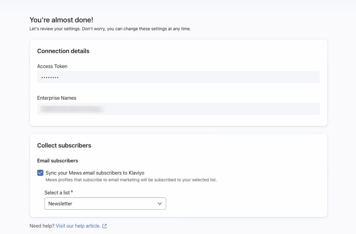Open the 'Visit our help article' link
This screenshot has height=234, width=356.
tap(78, 226)
